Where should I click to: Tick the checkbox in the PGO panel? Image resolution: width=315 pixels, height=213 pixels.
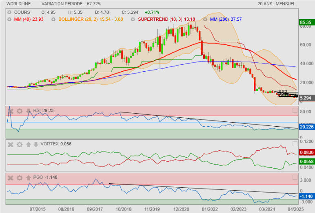[x=295, y=177]
